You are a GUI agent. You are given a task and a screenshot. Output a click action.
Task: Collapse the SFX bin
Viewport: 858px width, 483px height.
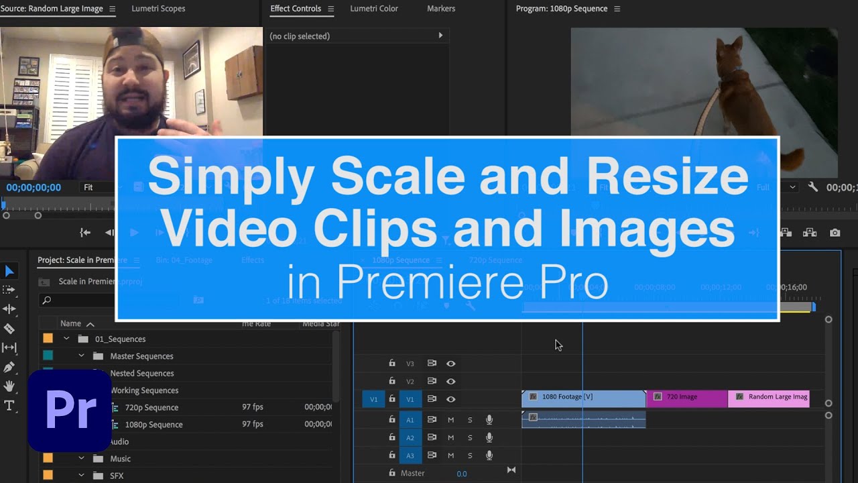[x=81, y=476]
